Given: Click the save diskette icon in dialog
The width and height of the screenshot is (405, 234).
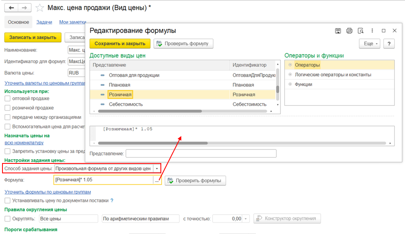Looking at the screenshot, I should [338, 31].
